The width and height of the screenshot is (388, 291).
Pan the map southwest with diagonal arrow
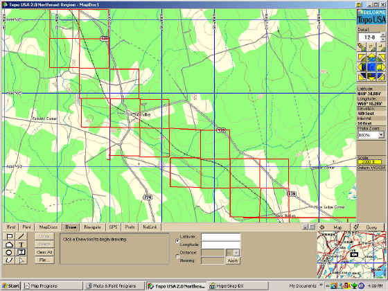coord(362,77)
